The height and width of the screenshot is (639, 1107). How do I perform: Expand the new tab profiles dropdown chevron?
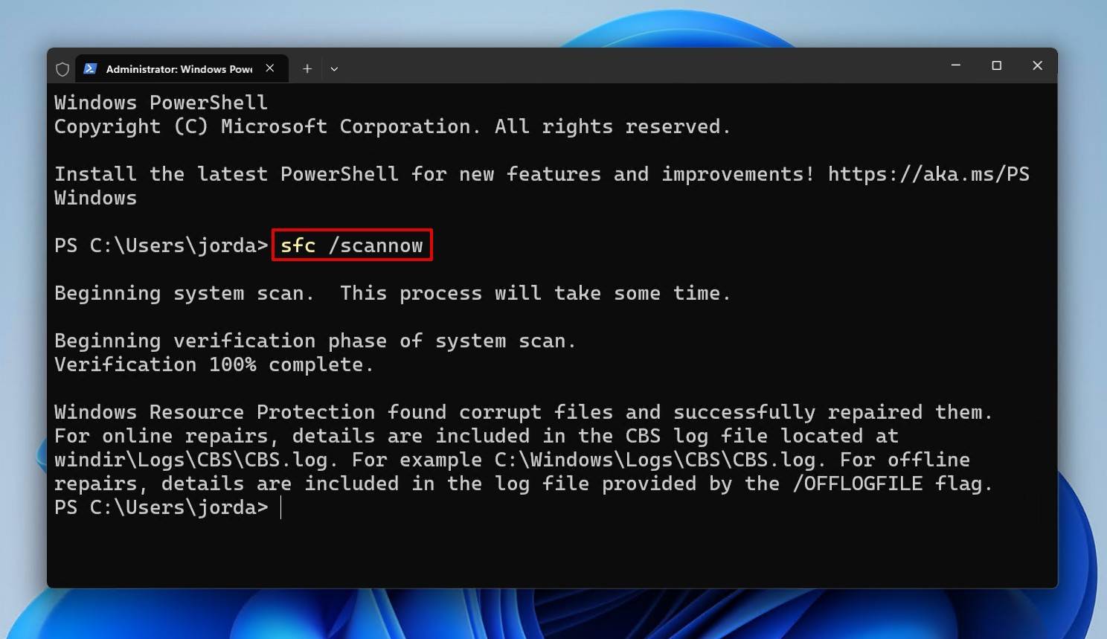[x=334, y=68]
